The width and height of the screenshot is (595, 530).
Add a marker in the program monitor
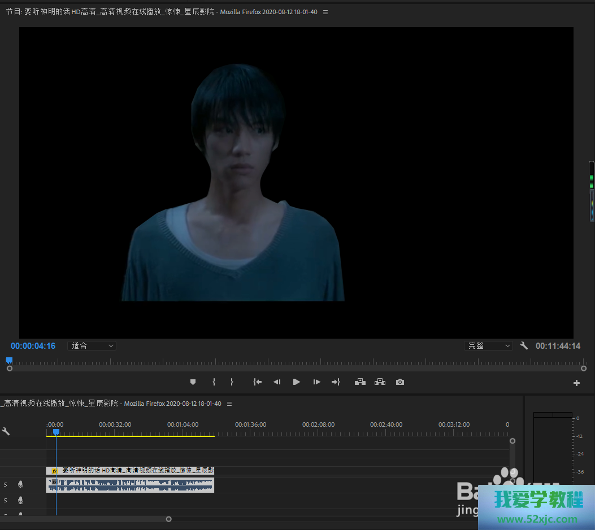pos(193,382)
